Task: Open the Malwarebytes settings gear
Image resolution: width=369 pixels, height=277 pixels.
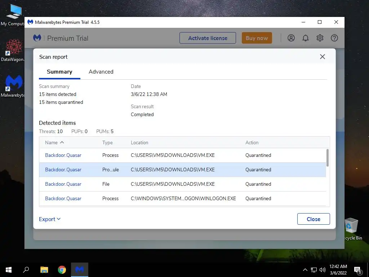Action: [x=320, y=38]
